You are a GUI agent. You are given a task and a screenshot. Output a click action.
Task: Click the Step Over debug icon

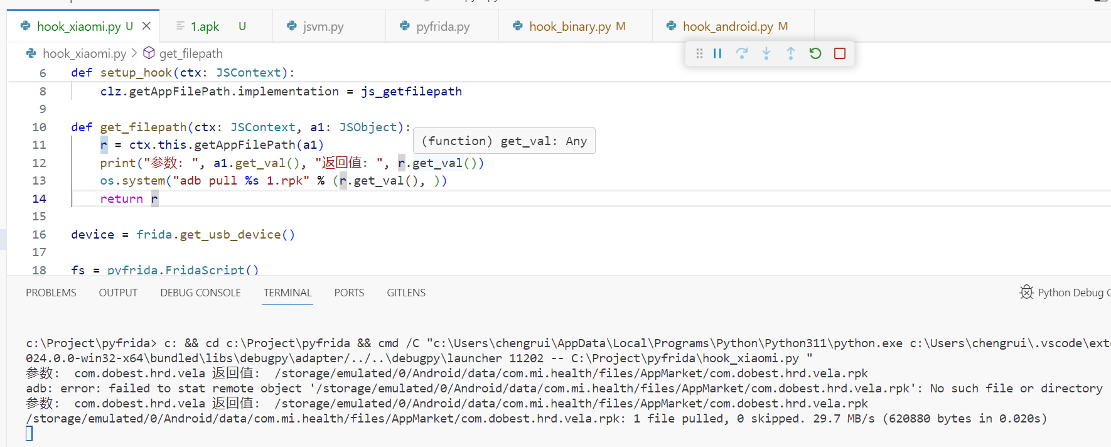pos(742,53)
